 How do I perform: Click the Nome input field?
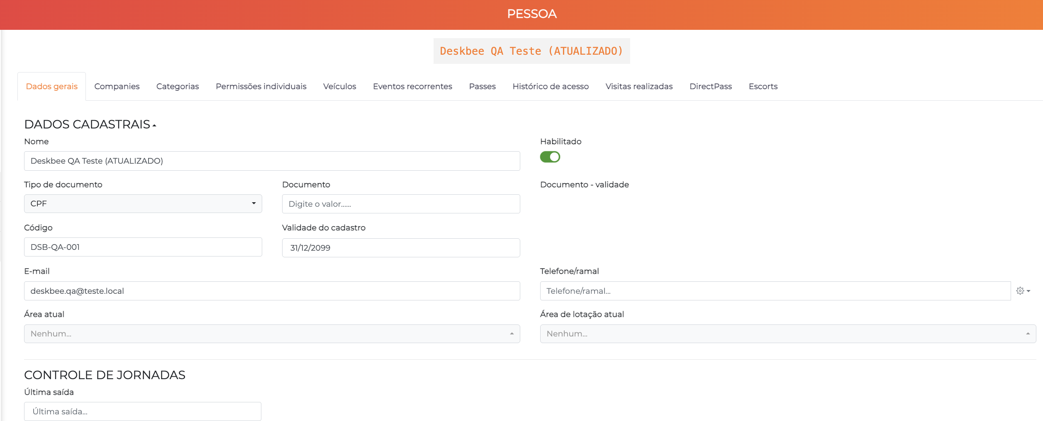[x=272, y=161]
